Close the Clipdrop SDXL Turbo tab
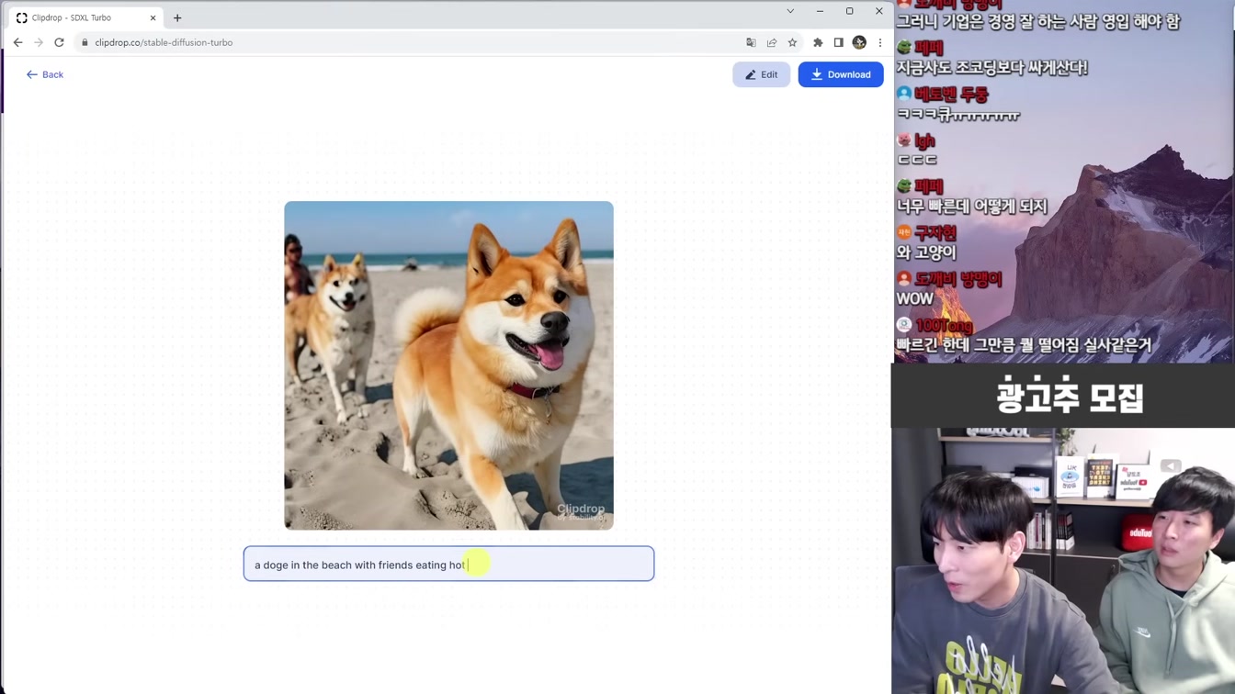1235x694 pixels. click(x=153, y=17)
